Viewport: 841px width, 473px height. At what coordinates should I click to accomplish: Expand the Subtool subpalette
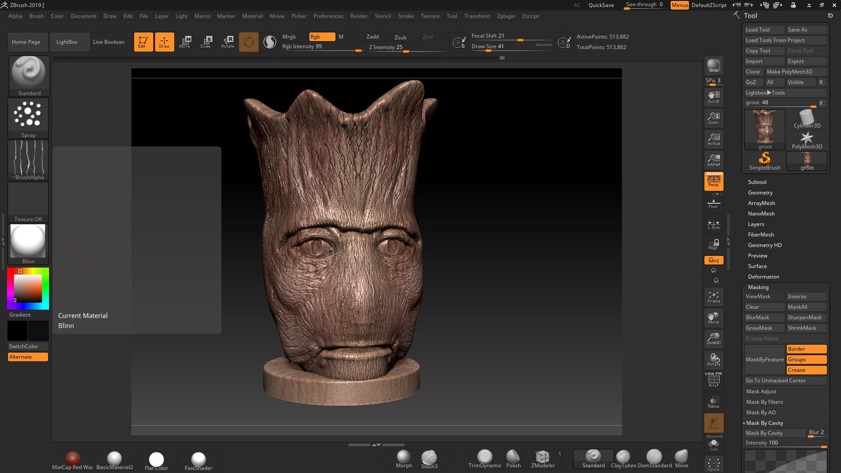(x=757, y=182)
